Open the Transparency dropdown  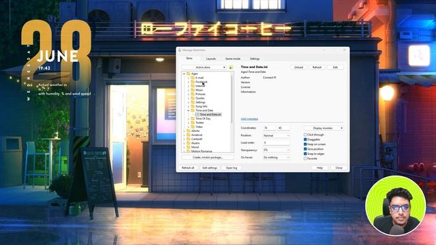(x=277, y=150)
